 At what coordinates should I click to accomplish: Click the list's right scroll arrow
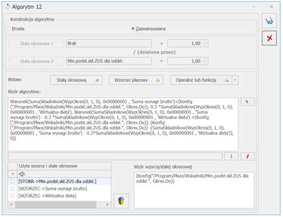107,204
